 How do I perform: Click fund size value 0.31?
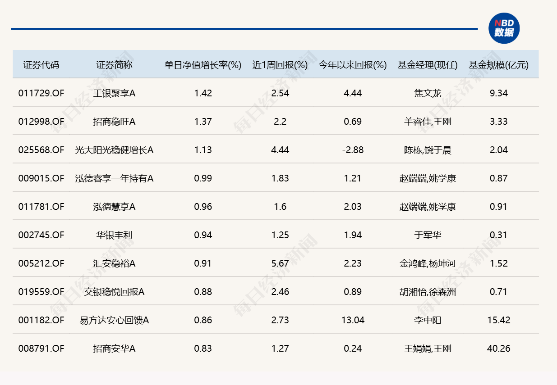(x=499, y=235)
